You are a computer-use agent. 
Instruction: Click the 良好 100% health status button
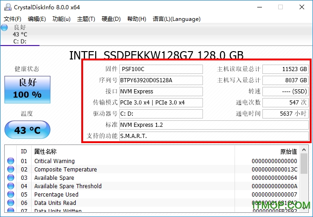(27, 89)
